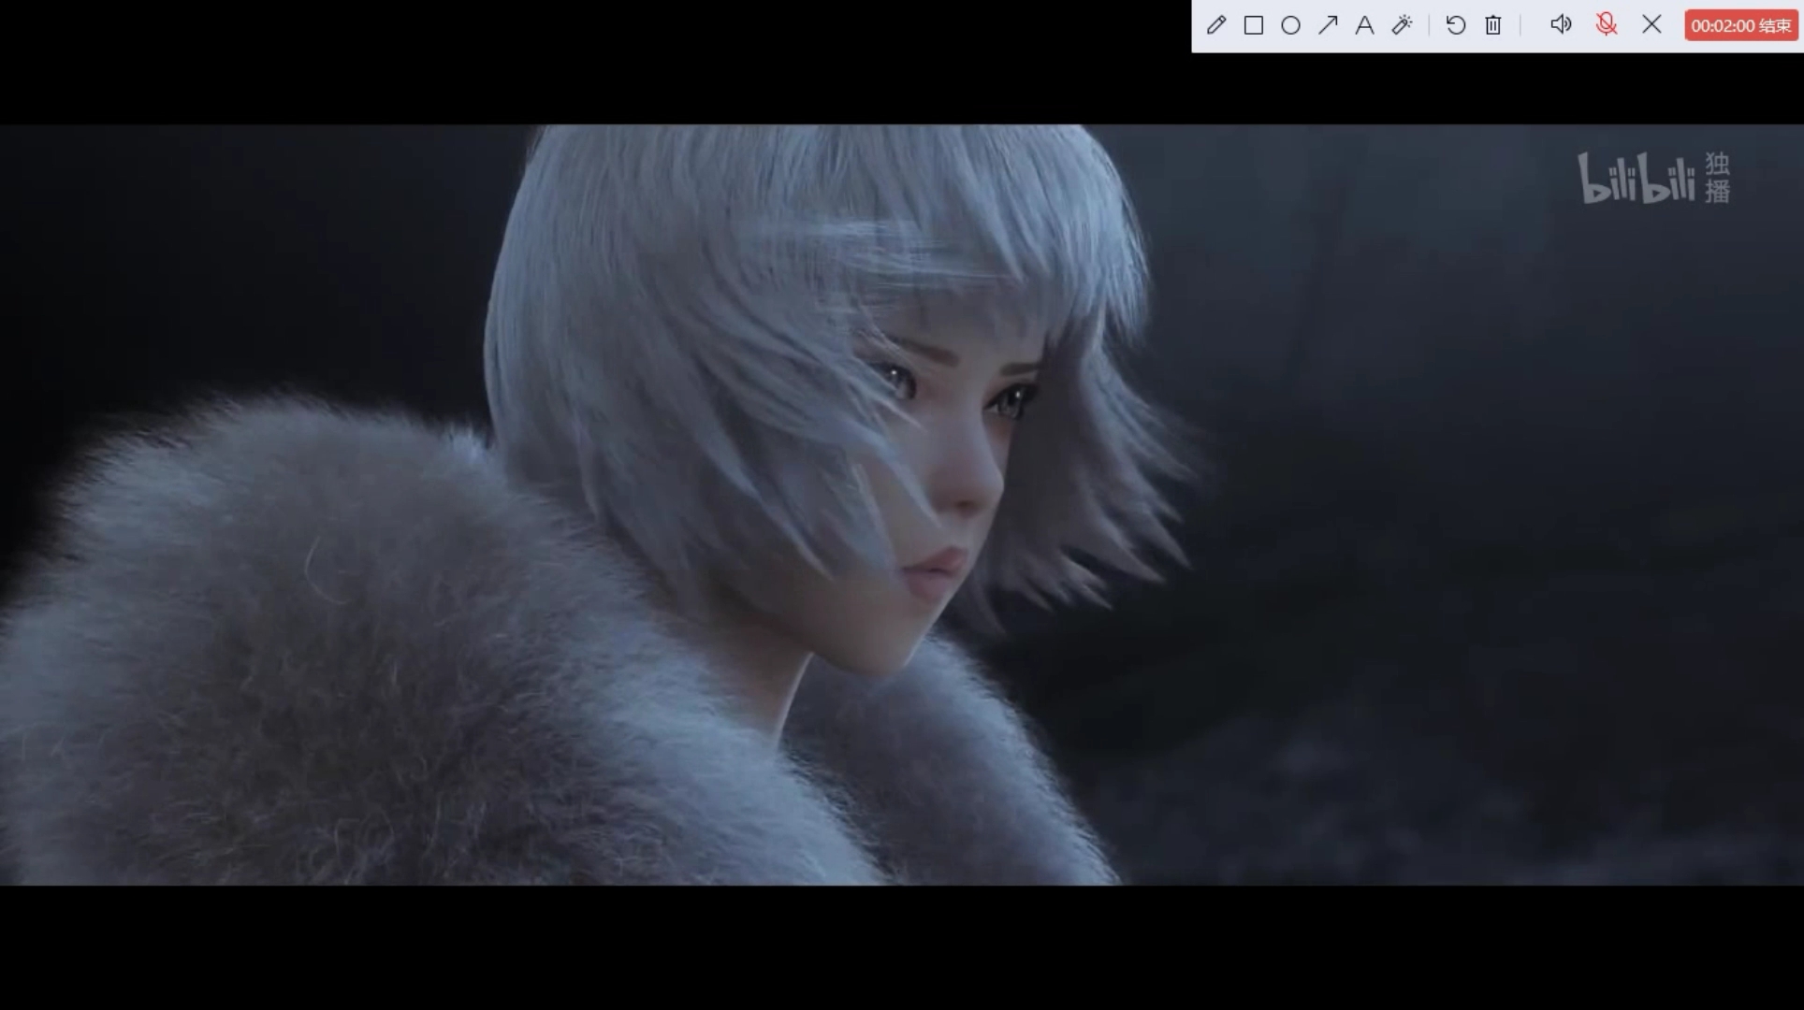Image resolution: width=1804 pixels, height=1010 pixels.
Task: Select the circle annotation tool
Action: pyautogui.click(x=1290, y=25)
